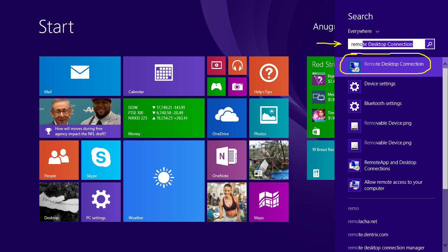This screenshot has width=448, height=252.
Task: Open the Bluetooth settings result
Action: pyautogui.click(x=389, y=106)
